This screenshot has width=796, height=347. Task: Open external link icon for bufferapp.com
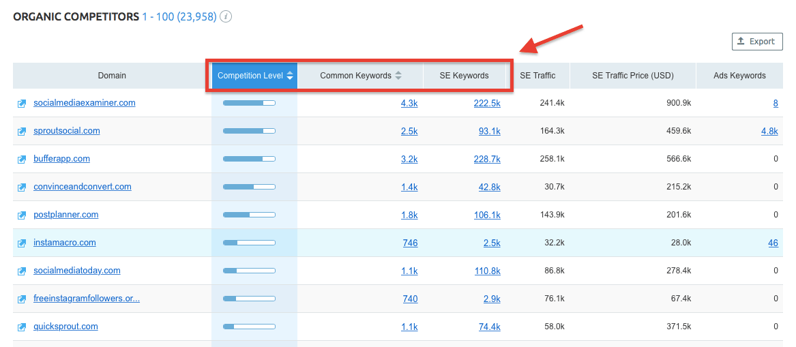[x=22, y=160]
